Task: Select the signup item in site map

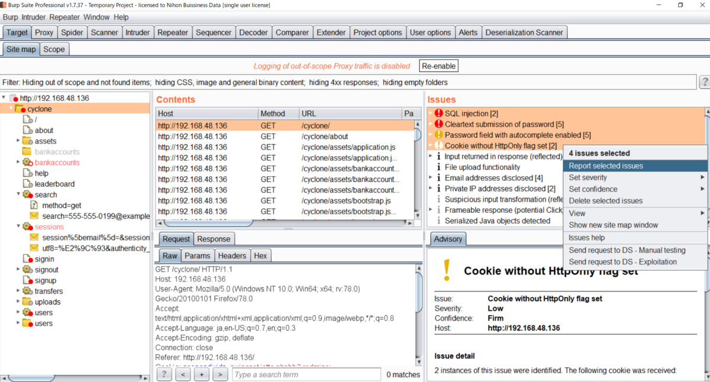Action: (x=45, y=280)
